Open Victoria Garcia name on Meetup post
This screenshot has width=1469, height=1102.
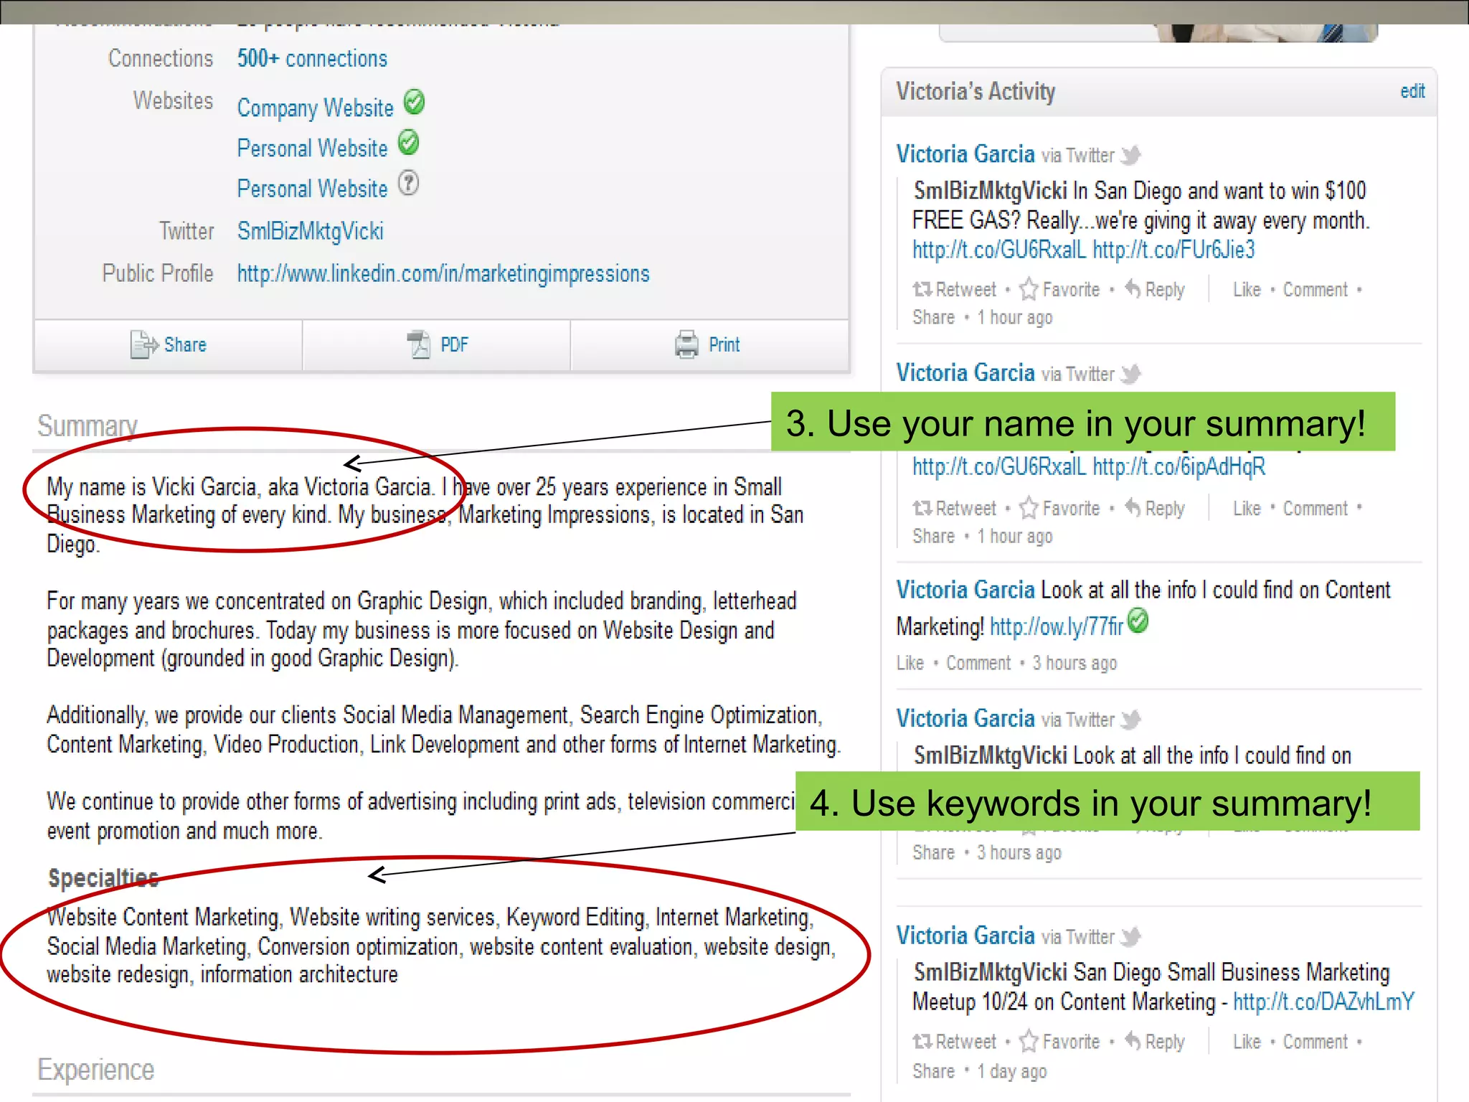pyautogui.click(x=965, y=936)
